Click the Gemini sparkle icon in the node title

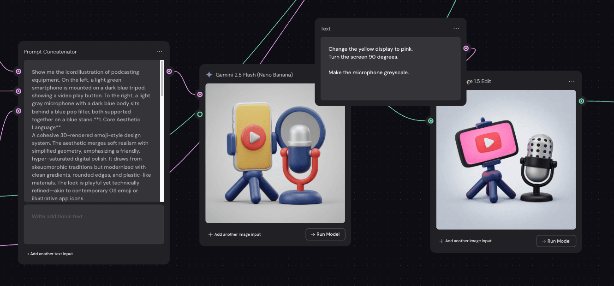pos(209,75)
